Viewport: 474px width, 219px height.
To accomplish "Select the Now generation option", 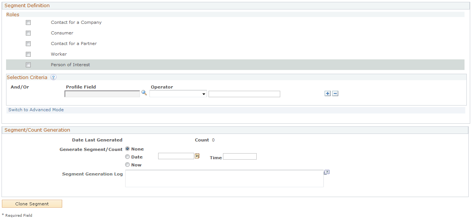I will pos(127,165).
